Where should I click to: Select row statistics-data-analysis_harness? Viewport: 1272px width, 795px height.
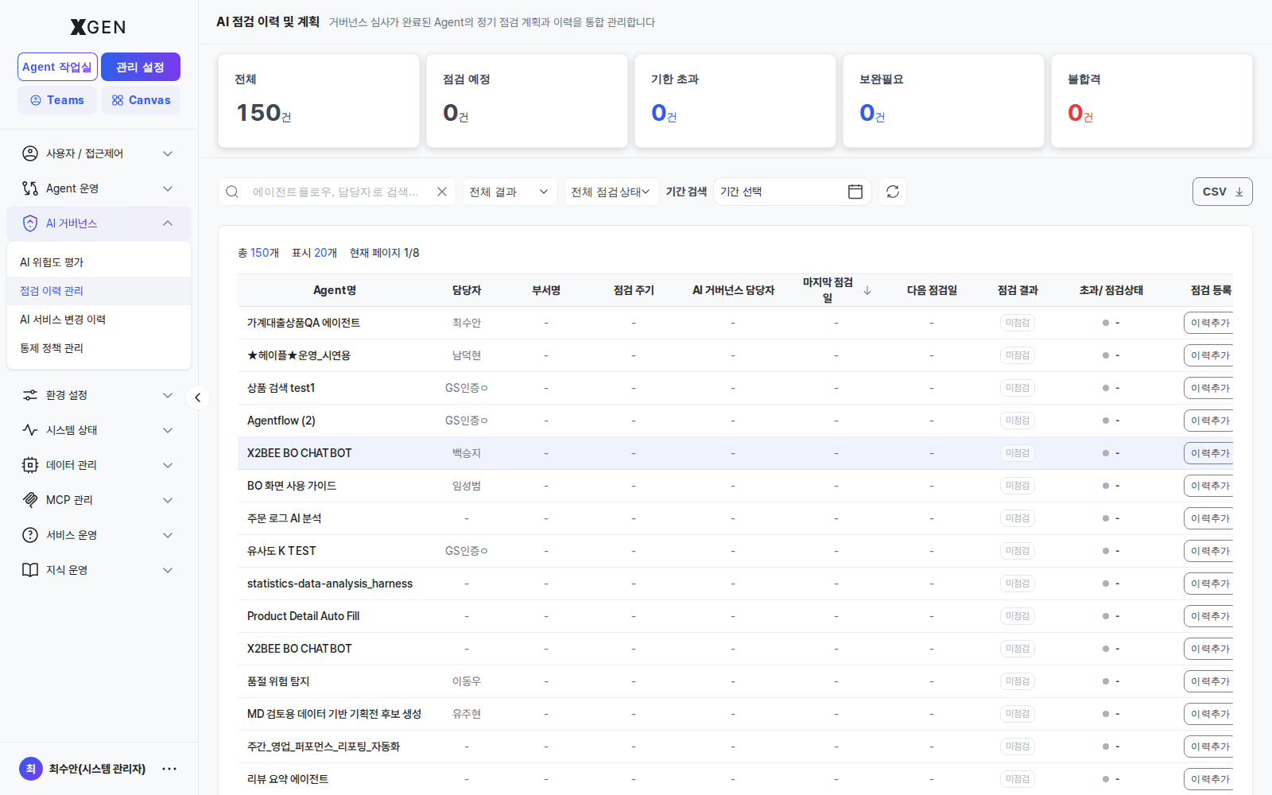pos(735,584)
